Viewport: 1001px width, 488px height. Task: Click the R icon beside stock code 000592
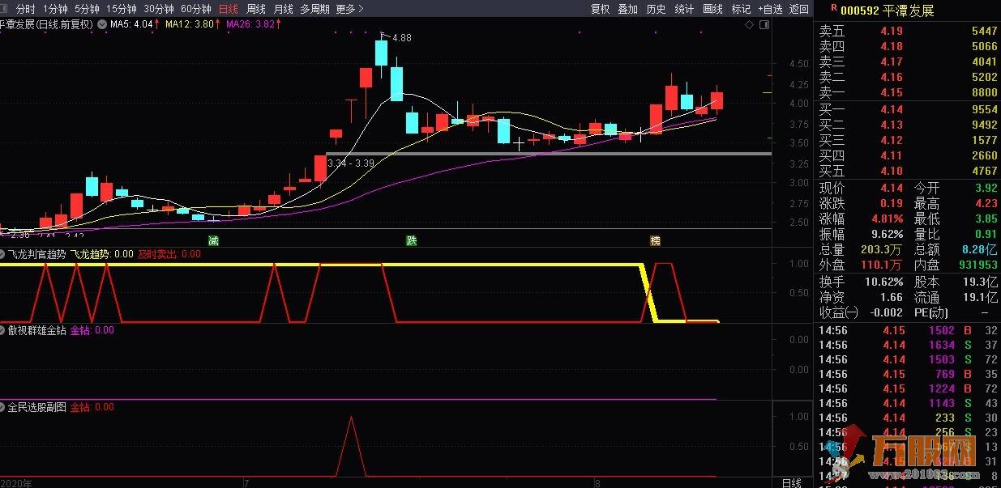[834, 7]
